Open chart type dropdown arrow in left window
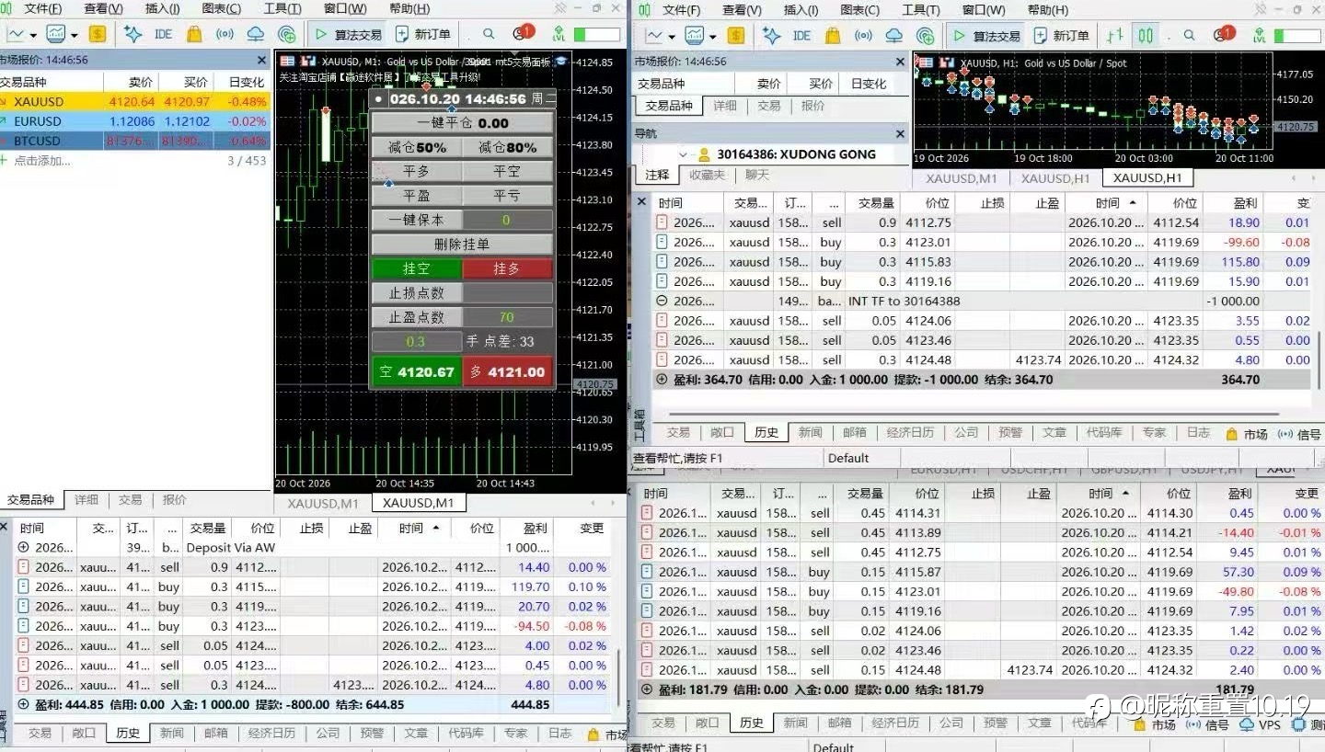 pyautogui.click(x=33, y=35)
